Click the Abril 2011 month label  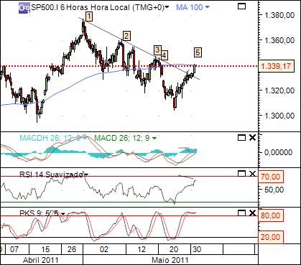pyautogui.click(x=40, y=260)
